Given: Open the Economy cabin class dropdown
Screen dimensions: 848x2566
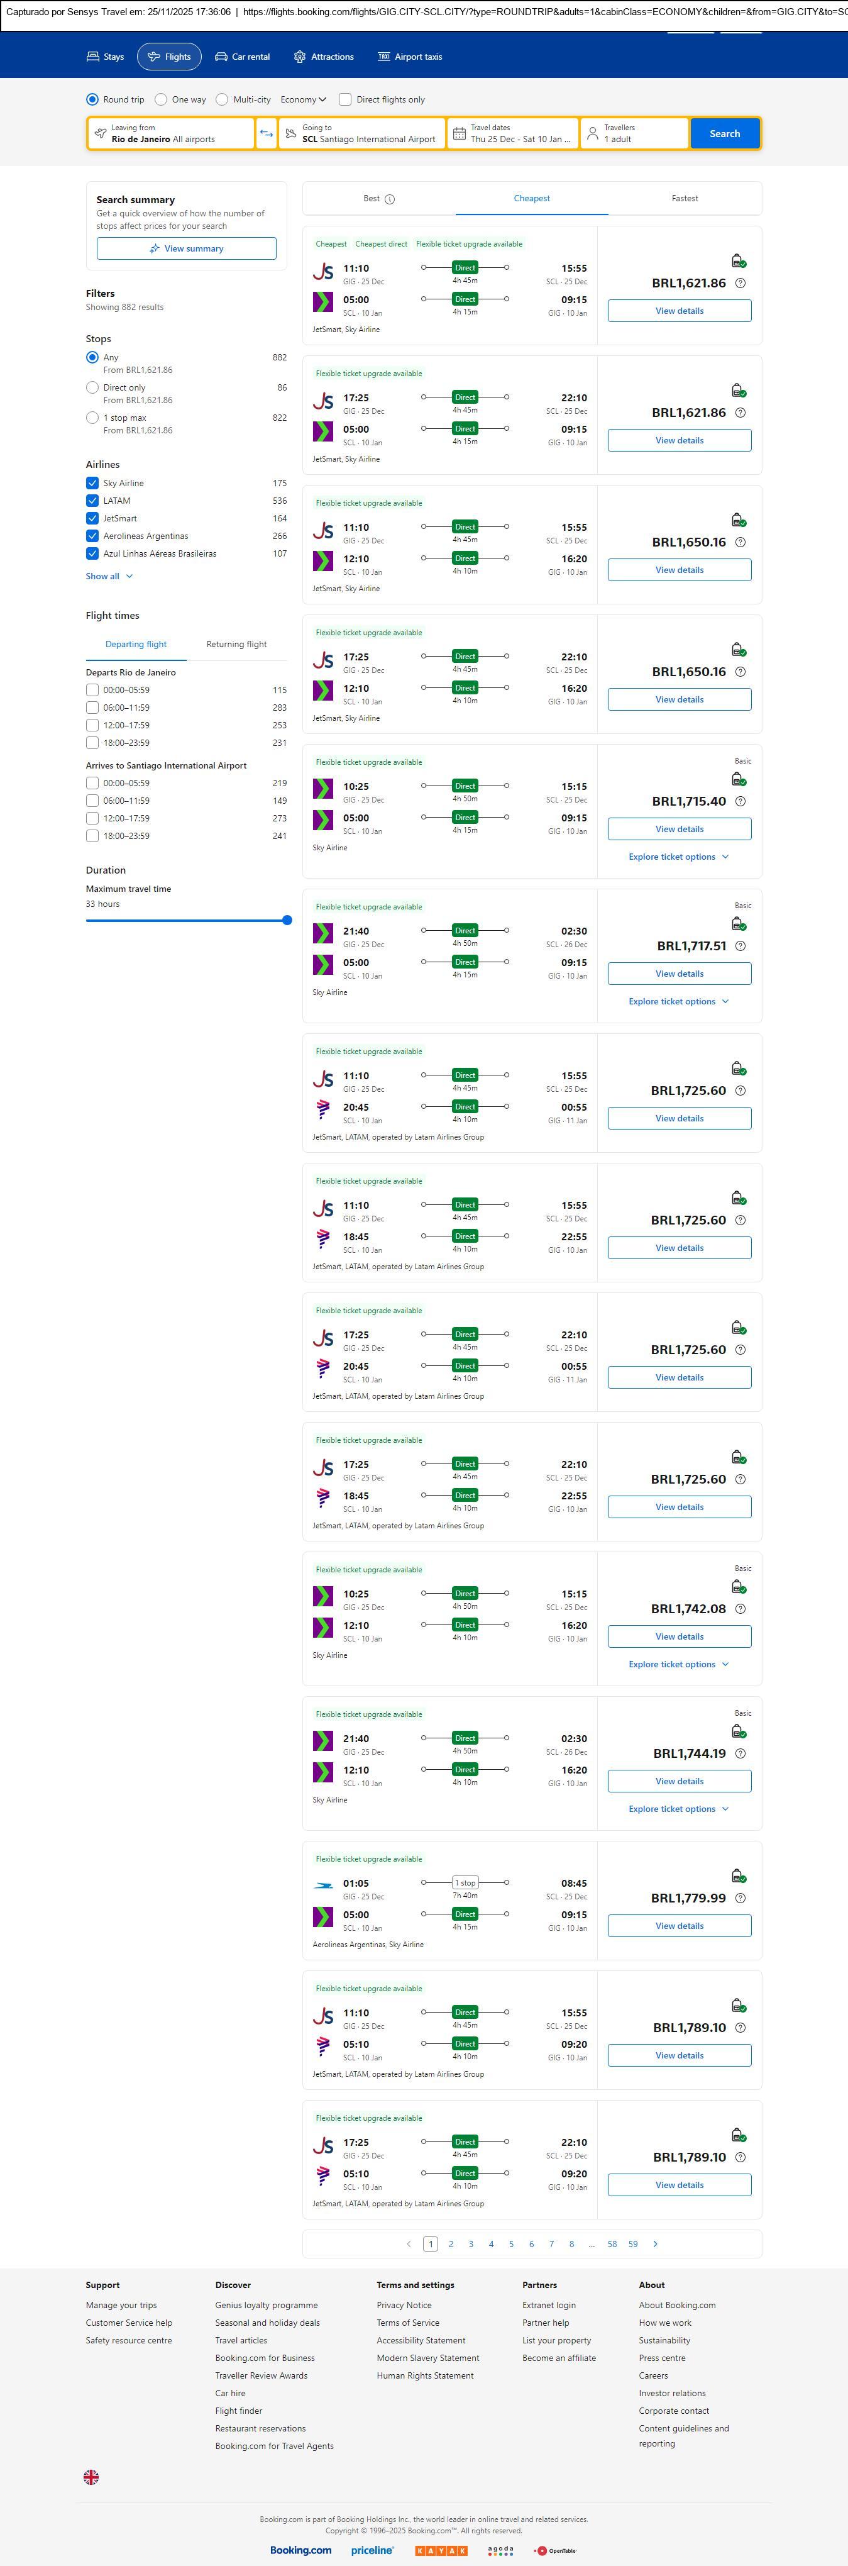Looking at the screenshot, I should (x=302, y=99).
